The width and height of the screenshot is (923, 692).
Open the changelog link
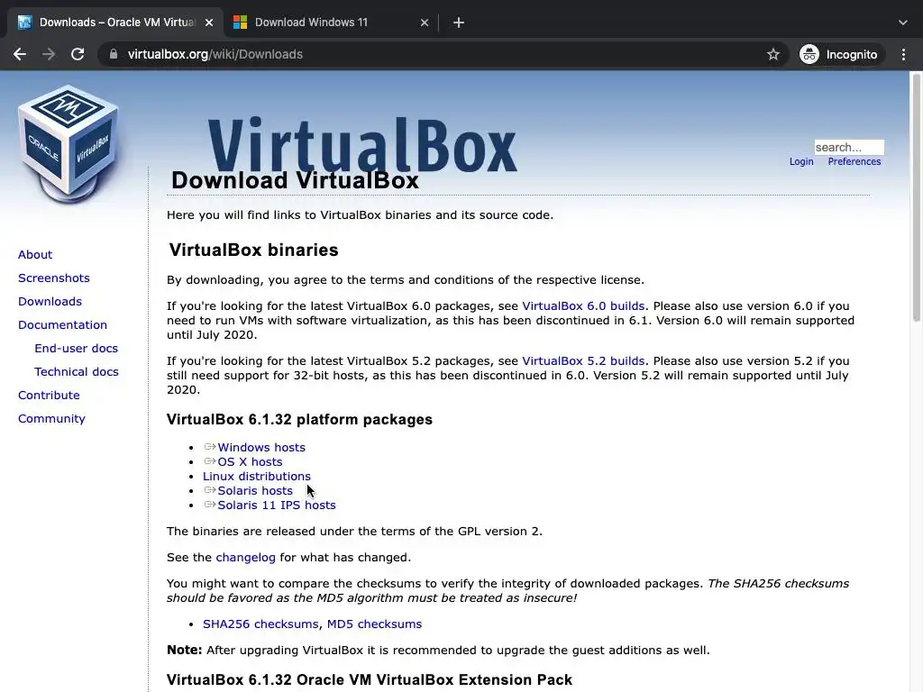245,558
